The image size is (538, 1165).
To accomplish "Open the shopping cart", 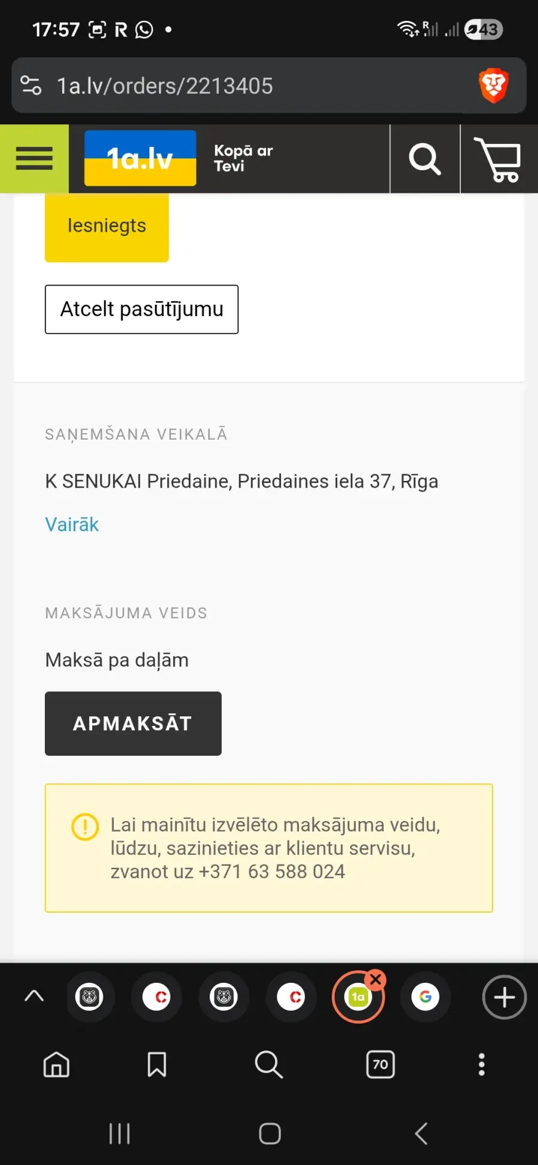I will coord(499,159).
